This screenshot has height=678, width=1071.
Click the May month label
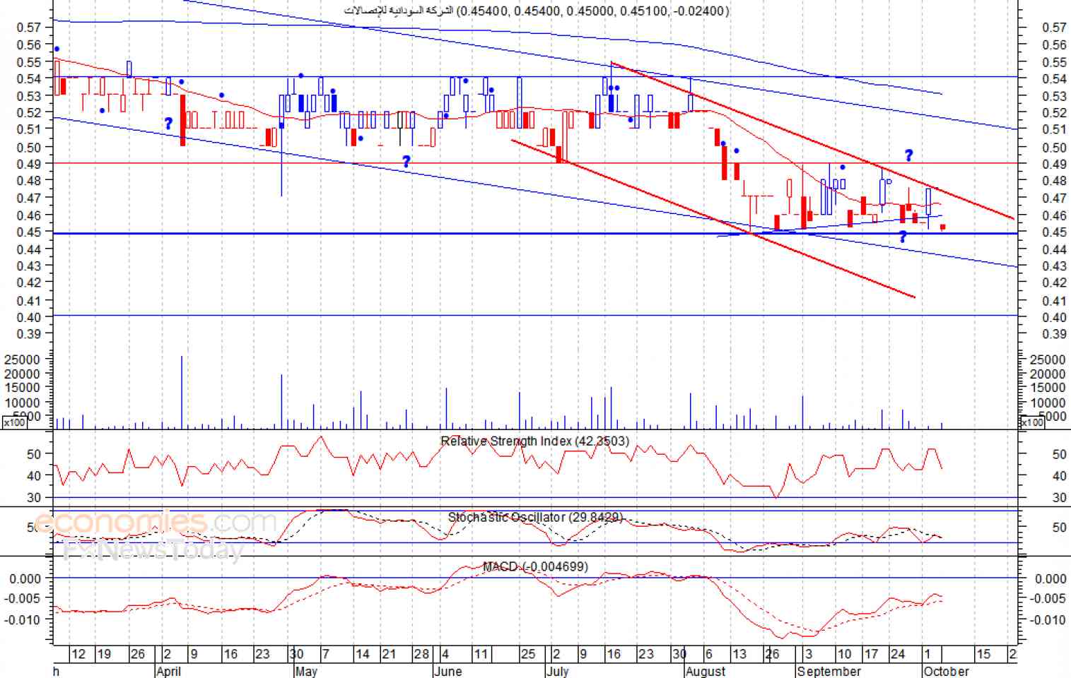(x=306, y=671)
